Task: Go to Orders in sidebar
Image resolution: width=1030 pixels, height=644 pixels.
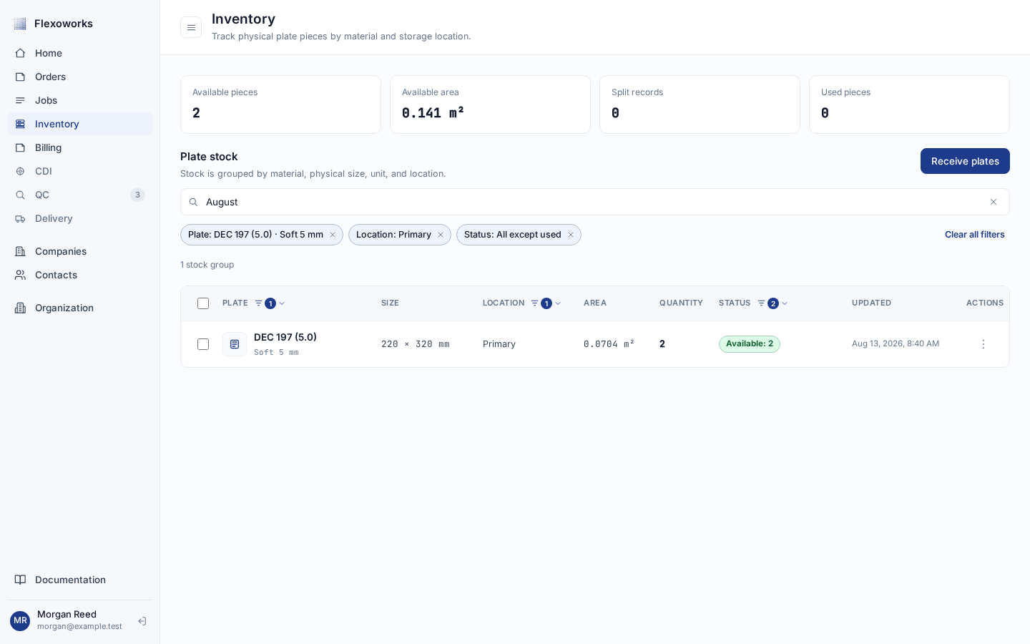Action: tap(79, 77)
